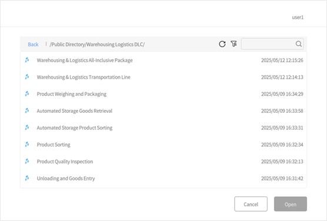Click the magnifier search icon
Image resolution: width=327 pixels, height=221 pixels.
[x=299, y=43]
